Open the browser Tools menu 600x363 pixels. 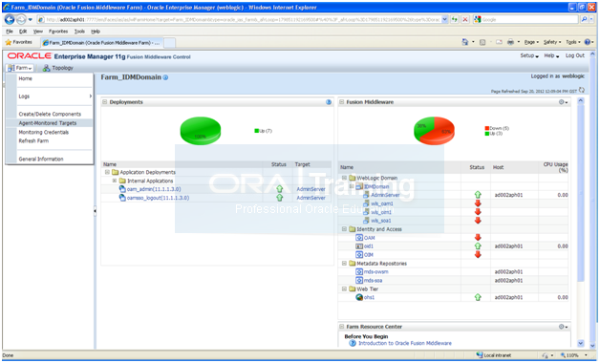(x=79, y=32)
